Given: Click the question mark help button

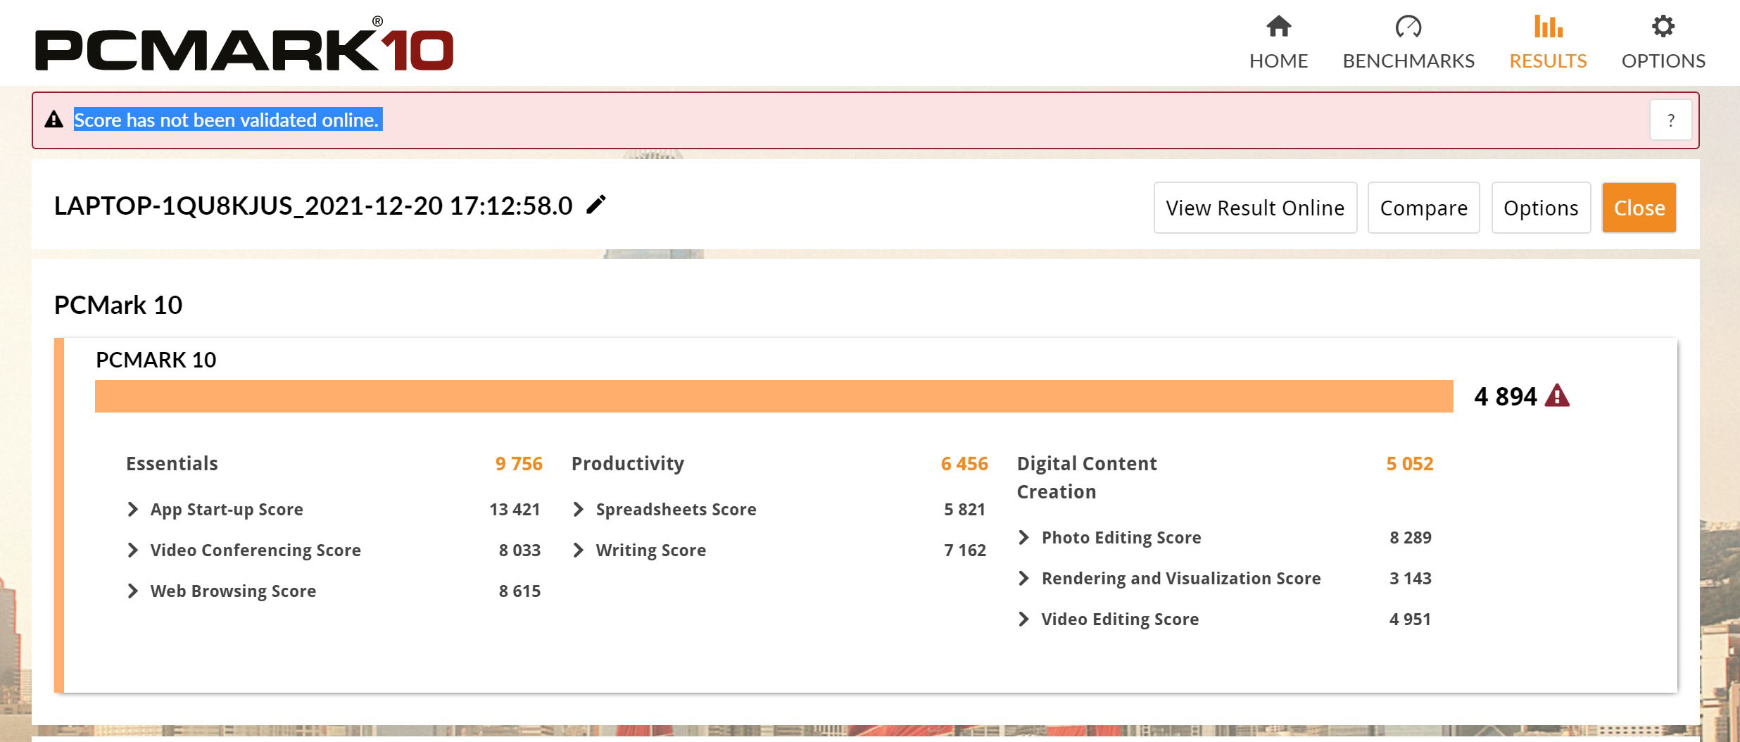Looking at the screenshot, I should [x=1671, y=120].
